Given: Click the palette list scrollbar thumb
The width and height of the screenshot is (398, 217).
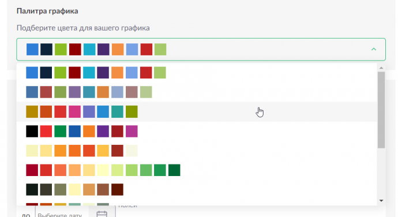Looking at the screenshot, I should point(381,110).
